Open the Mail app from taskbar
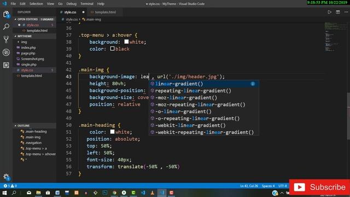Viewport: 350px width, 197px height. coord(29,193)
